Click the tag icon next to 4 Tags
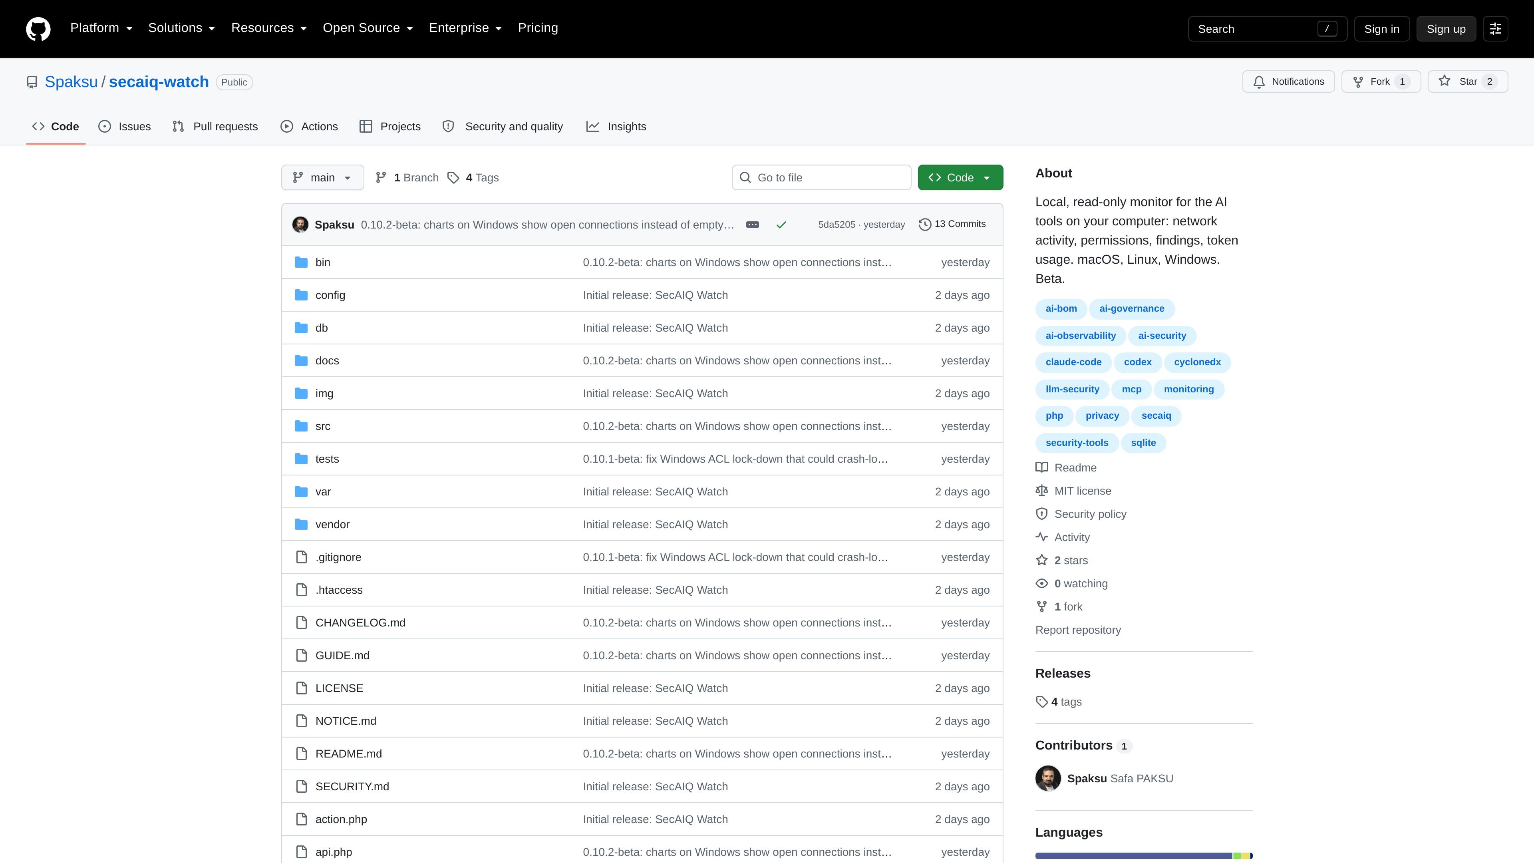This screenshot has height=863, width=1534. 453,177
